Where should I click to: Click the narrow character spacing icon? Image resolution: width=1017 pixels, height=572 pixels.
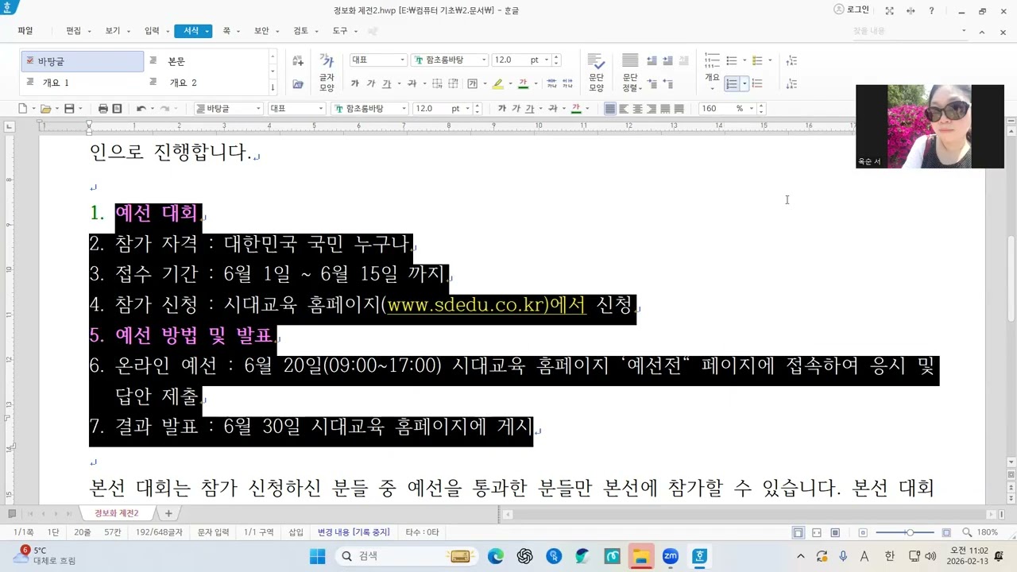pyautogui.click(x=553, y=83)
